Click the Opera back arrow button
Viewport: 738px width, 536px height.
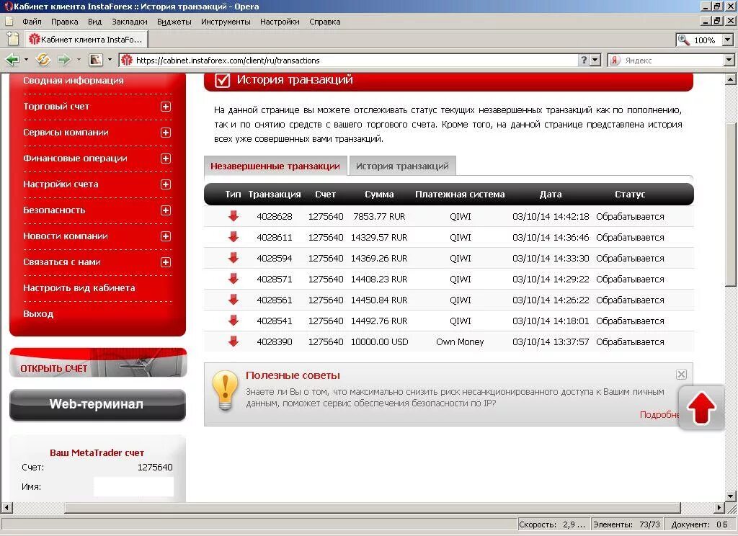point(12,60)
